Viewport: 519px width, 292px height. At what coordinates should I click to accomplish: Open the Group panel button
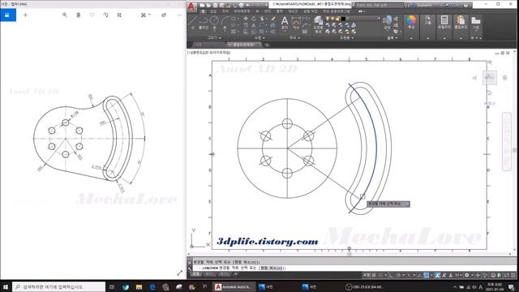[x=427, y=20]
